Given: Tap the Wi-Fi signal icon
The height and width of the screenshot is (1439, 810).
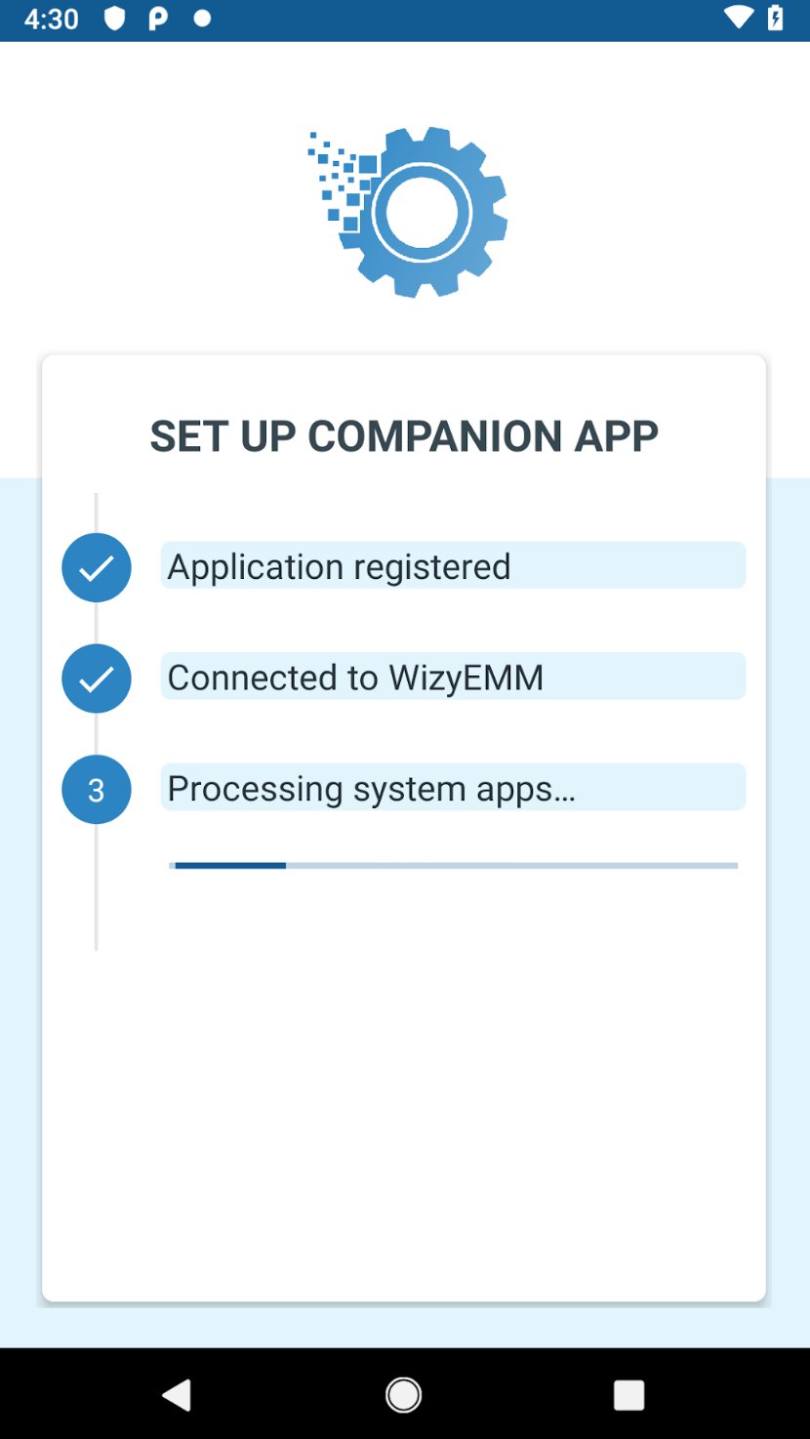Looking at the screenshot, I should (x=738, y=18).
